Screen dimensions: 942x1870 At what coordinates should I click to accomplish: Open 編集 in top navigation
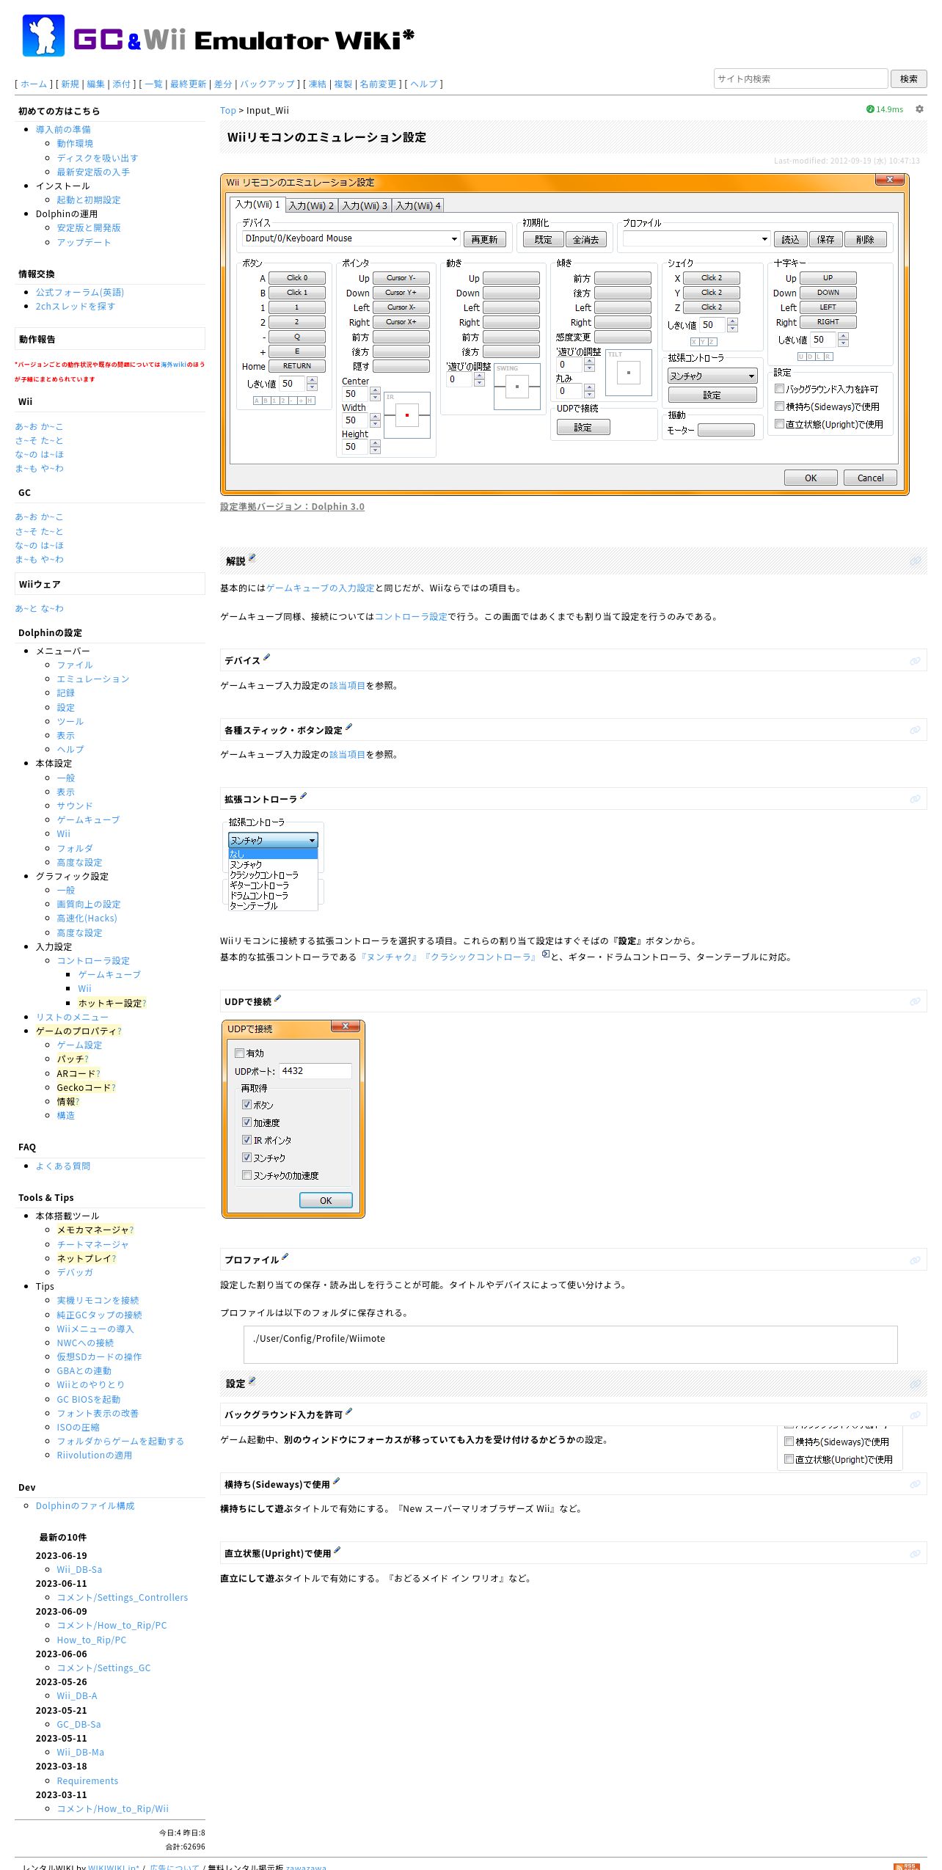pyautogui.click(x=96, y=84)
